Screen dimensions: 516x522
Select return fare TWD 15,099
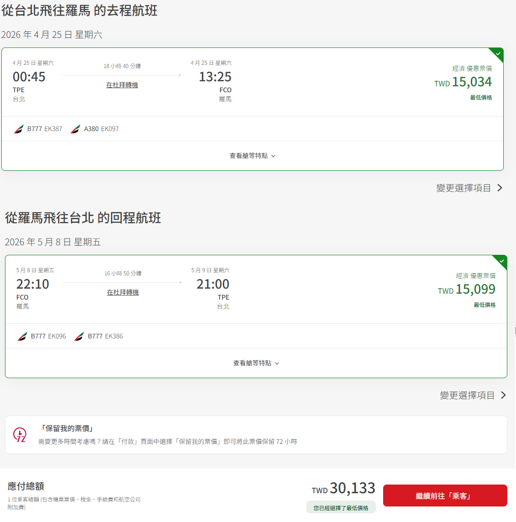tap(466, 289)
